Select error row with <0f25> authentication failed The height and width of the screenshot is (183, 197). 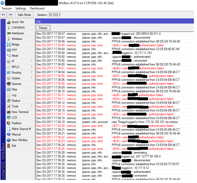click(x=115, y=107)
